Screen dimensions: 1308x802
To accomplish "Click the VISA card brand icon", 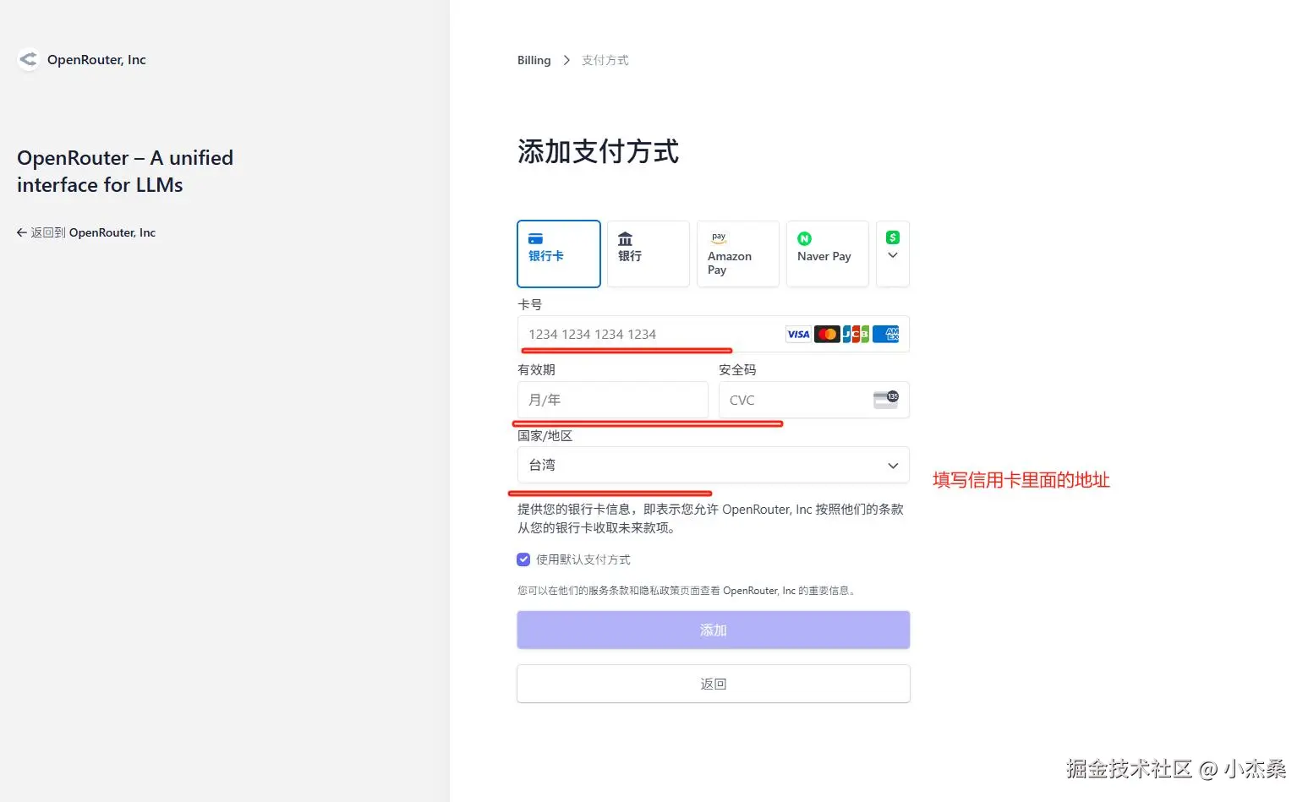I will 797,334.
